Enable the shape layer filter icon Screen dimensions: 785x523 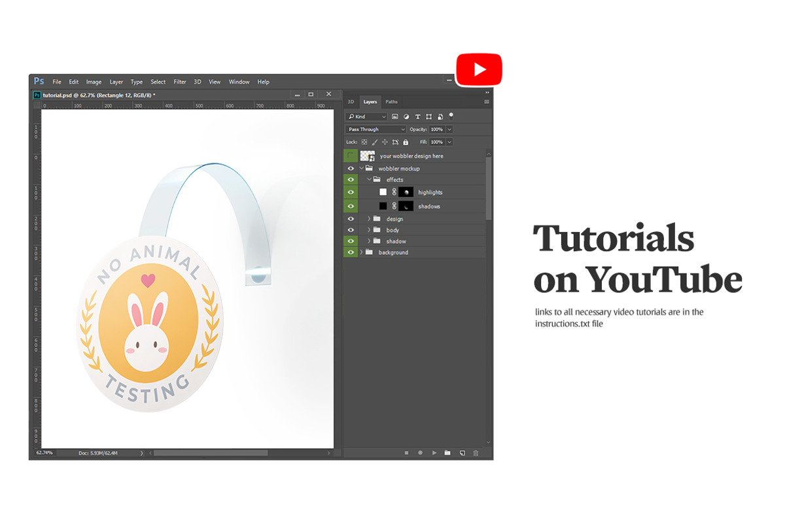pyautogui.click(x=428, y=116)
